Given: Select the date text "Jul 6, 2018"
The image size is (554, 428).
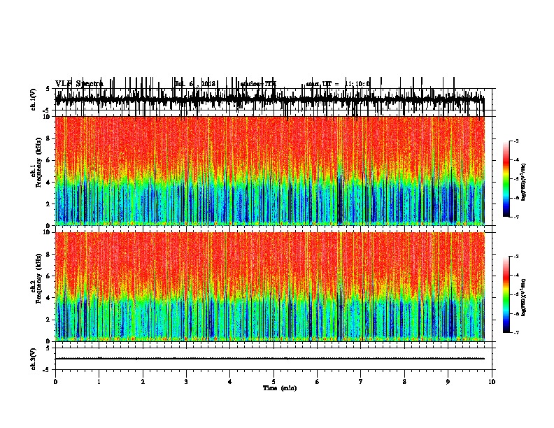Looking at the screenshot, I should [x=194, y=84].
